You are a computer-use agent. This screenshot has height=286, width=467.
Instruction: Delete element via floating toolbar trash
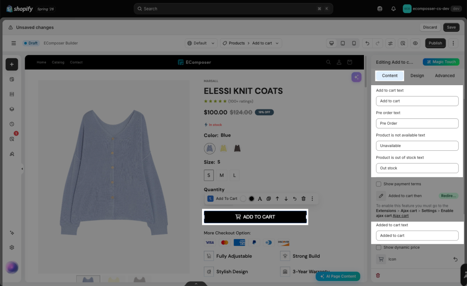pyautogui.click(x=303, y=199)
